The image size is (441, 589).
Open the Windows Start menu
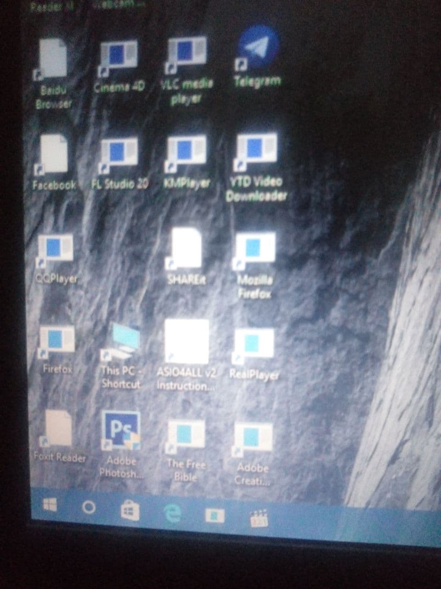(50, 506)
